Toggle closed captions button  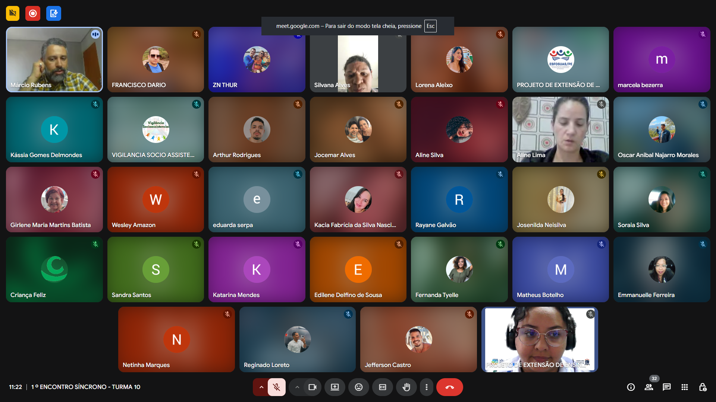tap(383, 387)
